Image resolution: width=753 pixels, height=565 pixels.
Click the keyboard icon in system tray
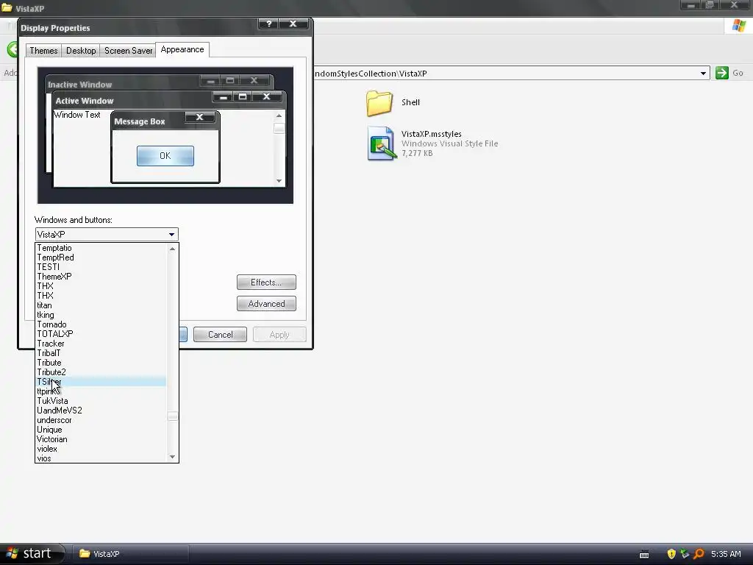click(x=644, y=555)
